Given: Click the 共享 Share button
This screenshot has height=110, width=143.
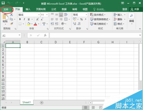Looking at the screenshot, I should tap(135, 9).
